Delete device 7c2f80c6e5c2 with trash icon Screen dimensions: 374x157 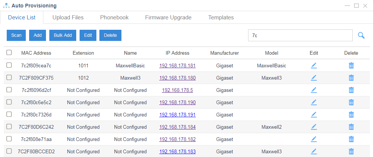[351, 102]
